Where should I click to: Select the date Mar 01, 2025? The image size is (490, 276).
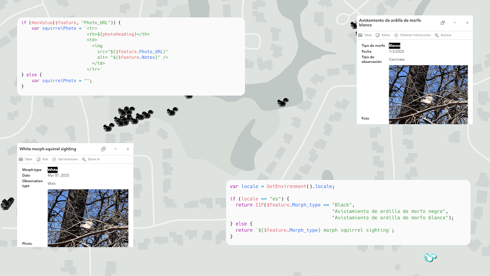click(x=58, y=175)
